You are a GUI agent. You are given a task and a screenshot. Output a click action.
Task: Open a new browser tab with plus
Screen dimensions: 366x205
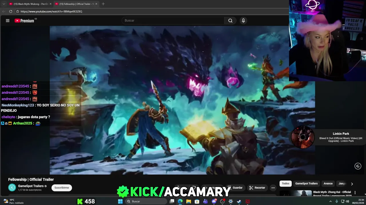(x=103, y=4)
